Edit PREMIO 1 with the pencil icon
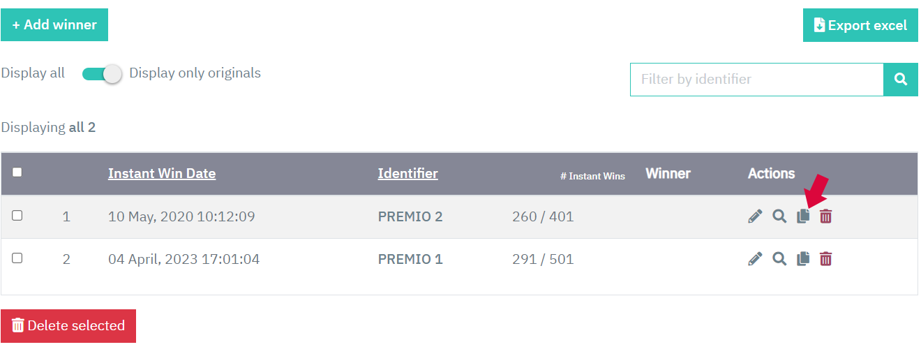 click(755, 259)
